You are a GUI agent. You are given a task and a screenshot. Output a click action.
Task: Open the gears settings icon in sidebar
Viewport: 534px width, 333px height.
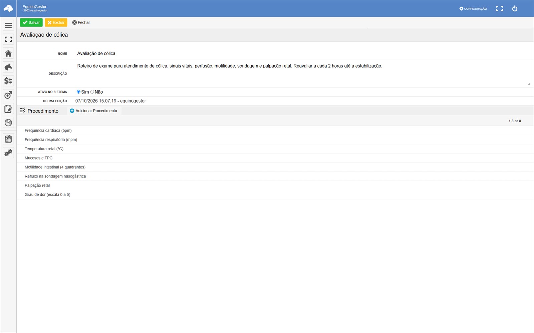coord(8,153)
